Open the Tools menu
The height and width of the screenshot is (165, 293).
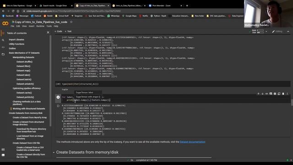pyautogui.click(x=49, y=26)
